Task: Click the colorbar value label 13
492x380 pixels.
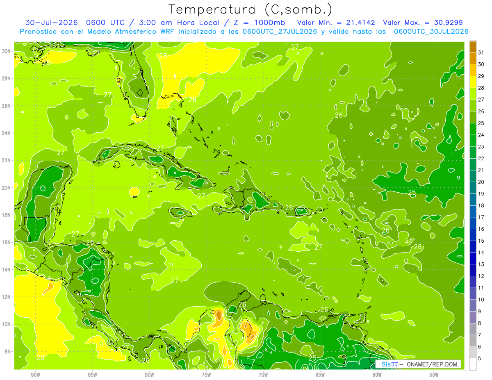Action: (481, 264)
